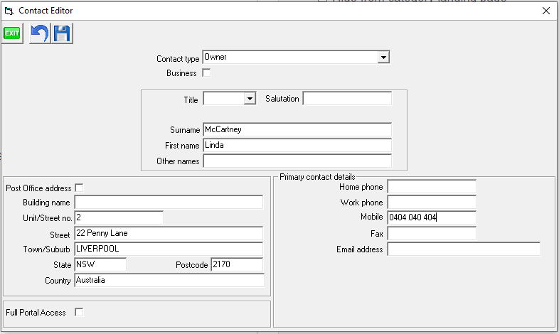Click the First name field containing Linda
The height and width of the screenshot is (334, 559).
[297, 145]
